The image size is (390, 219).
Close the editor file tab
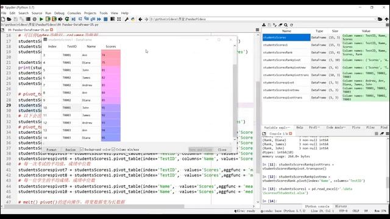(51, 30)
